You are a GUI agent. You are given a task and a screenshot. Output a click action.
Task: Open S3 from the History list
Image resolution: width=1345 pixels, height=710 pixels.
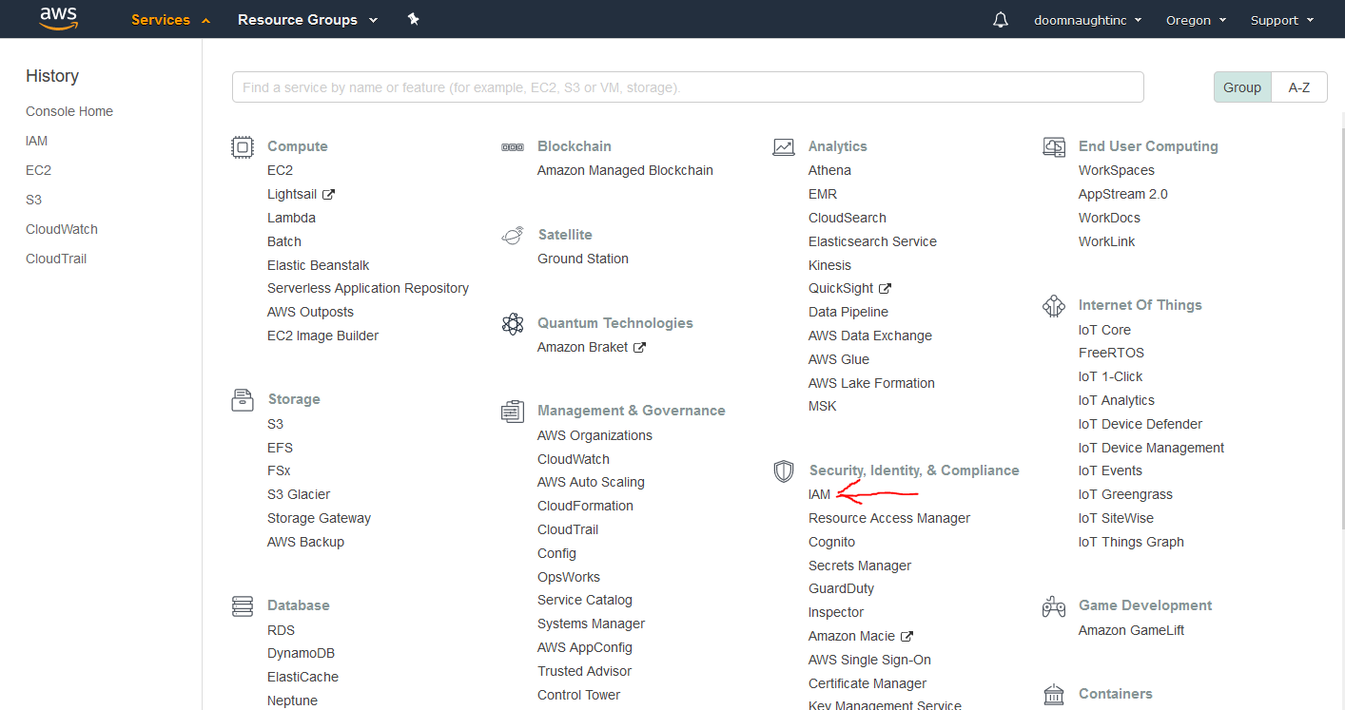(x=33, y=200)
